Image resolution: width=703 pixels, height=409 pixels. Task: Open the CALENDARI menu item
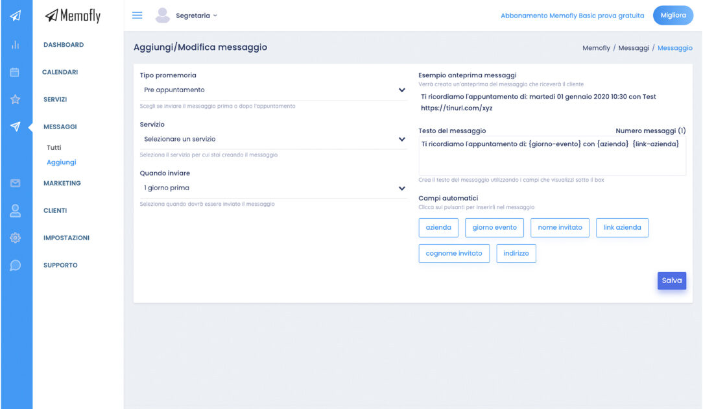pos(60,72)
